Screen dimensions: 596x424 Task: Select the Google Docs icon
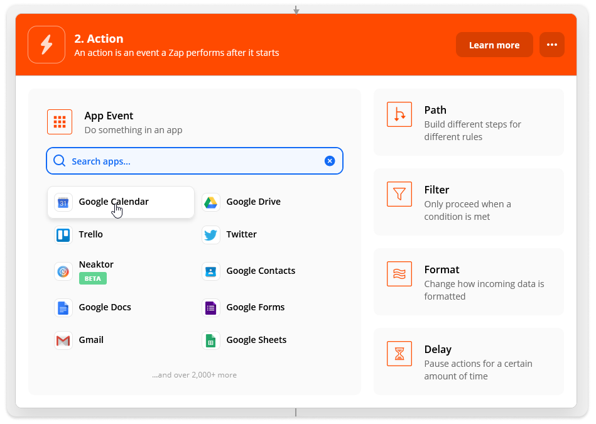(x=63, y=308)
